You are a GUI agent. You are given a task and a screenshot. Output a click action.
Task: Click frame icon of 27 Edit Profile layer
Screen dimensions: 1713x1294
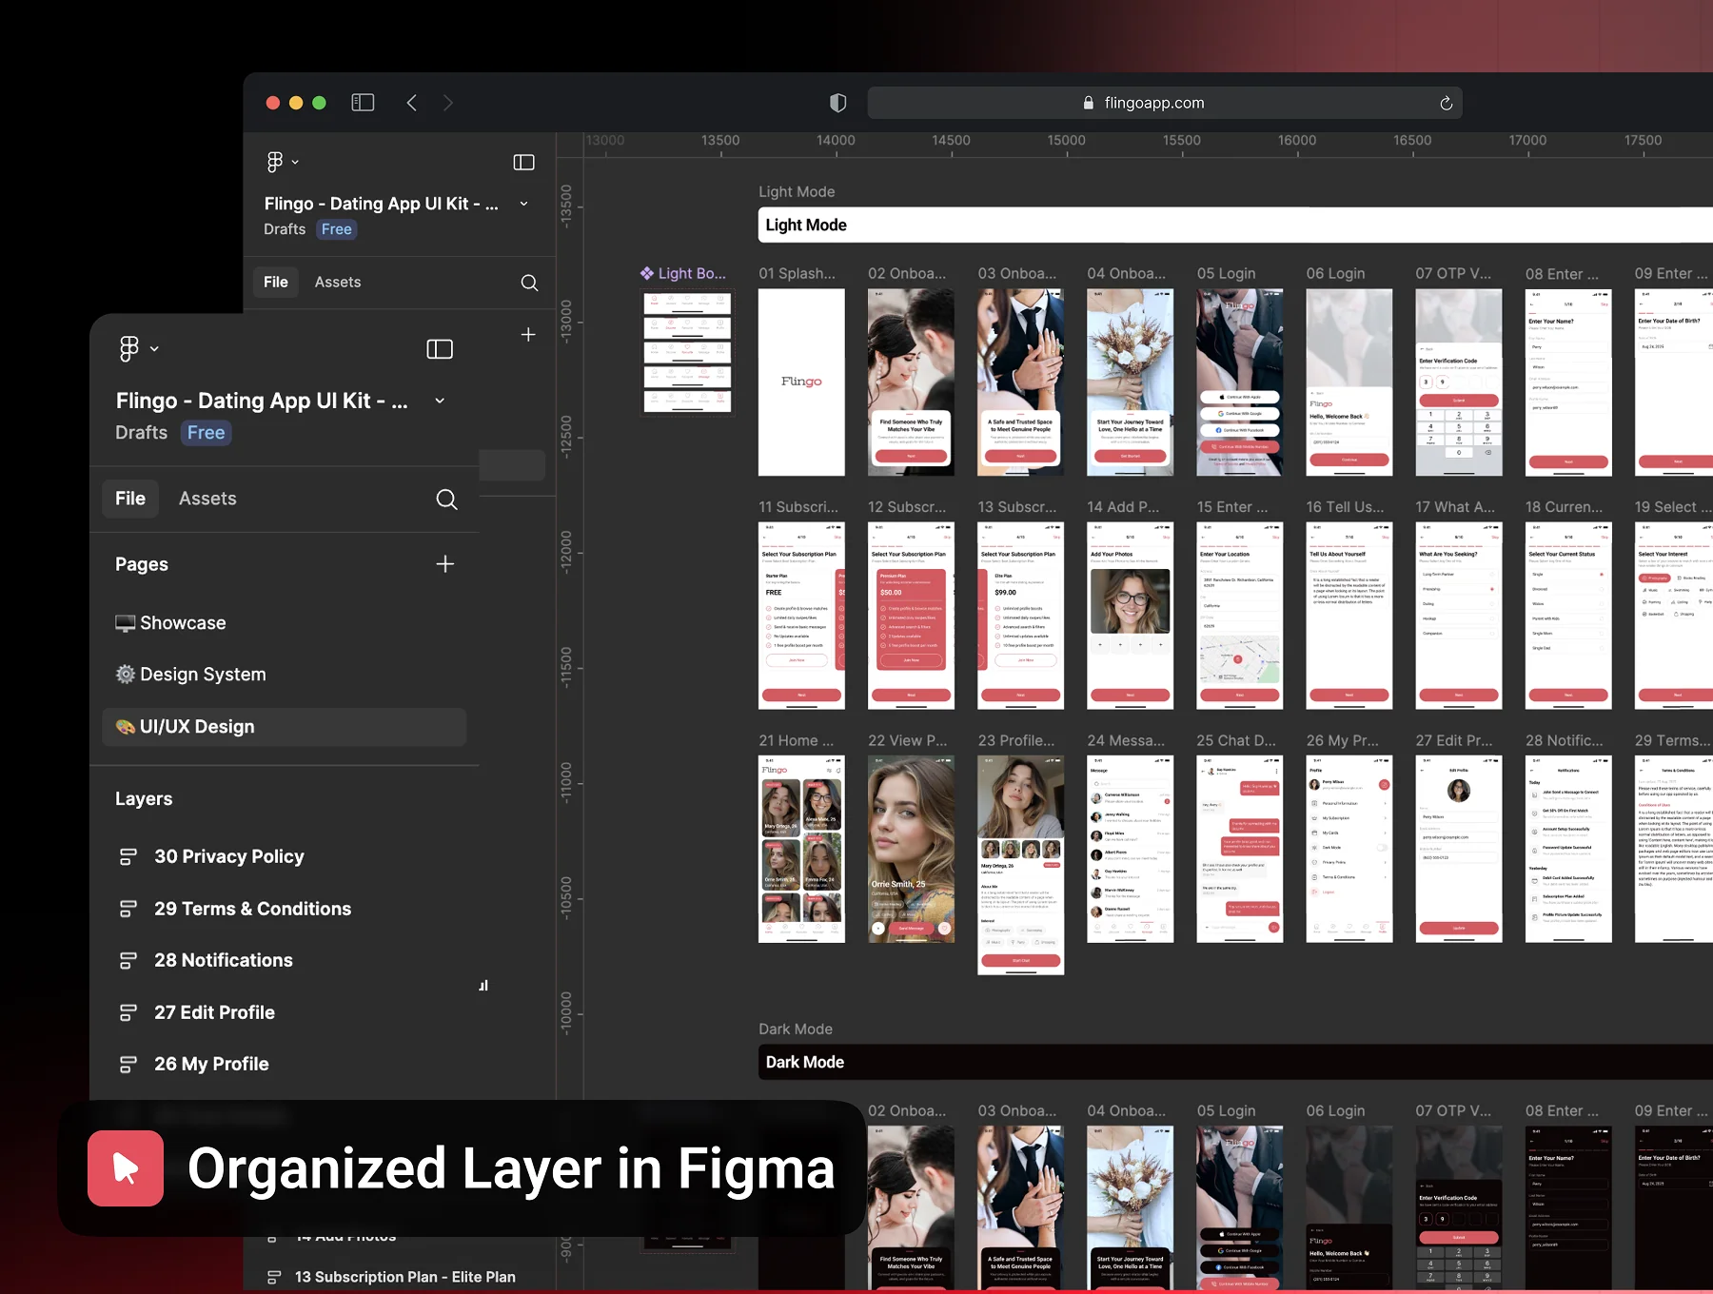click(128, 1013)
